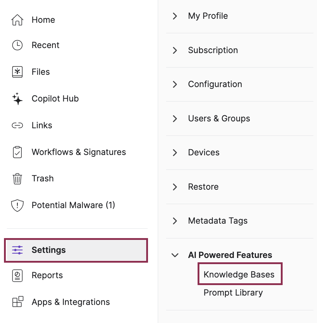Expand the Subscription section chevron
The width and height of the screenshot is (317, 323).
click(x=175, y=50)
